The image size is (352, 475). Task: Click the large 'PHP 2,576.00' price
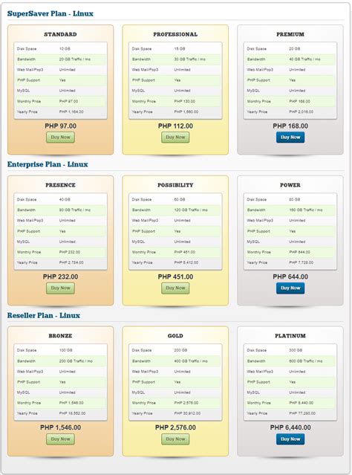pos(175,427)
